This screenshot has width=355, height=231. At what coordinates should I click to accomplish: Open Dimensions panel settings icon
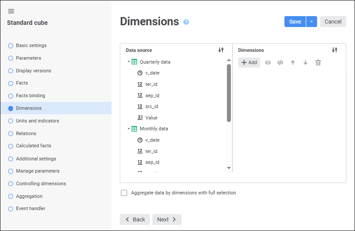335,50
